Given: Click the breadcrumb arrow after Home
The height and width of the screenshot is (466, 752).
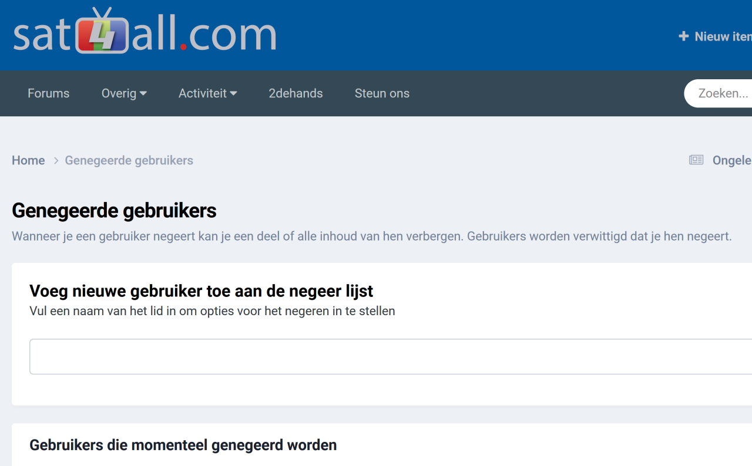Looking at the screenshot, I should pyautogui.click(x=56, y=161).
